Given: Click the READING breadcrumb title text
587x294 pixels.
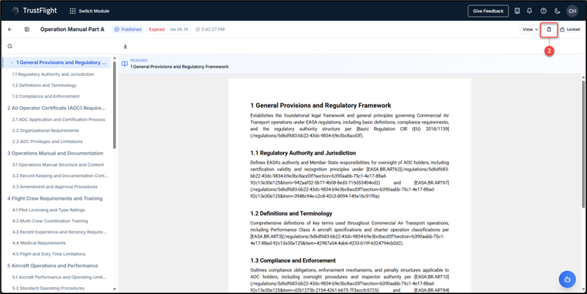Looking at the screenshot, I should point(179,67).
